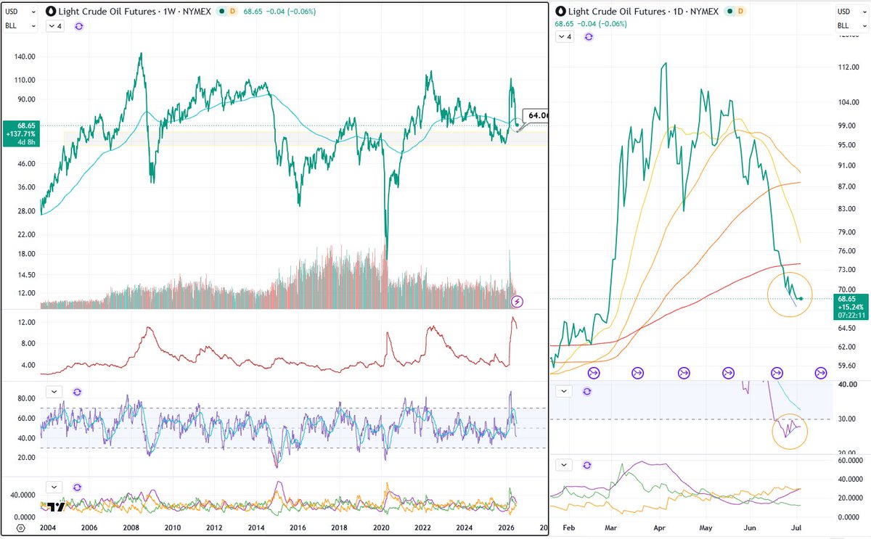
Task: Click the 140.00 price scale label
Action: [25, 56]
